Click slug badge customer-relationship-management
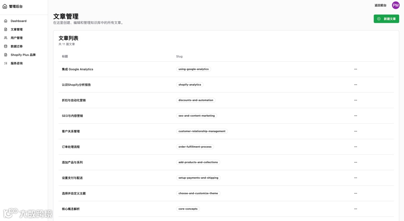The width and height of the screenshot is (404, 221). click(x=202, y=131)
